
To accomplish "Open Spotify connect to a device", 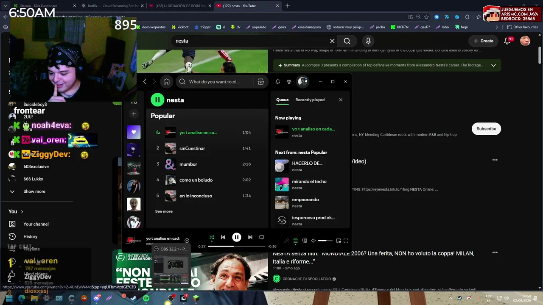I will (x=305, y=241).
